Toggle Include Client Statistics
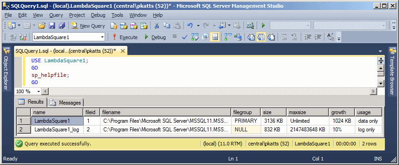Viewport: 399px width, 165px height. (x=238, y=37)
